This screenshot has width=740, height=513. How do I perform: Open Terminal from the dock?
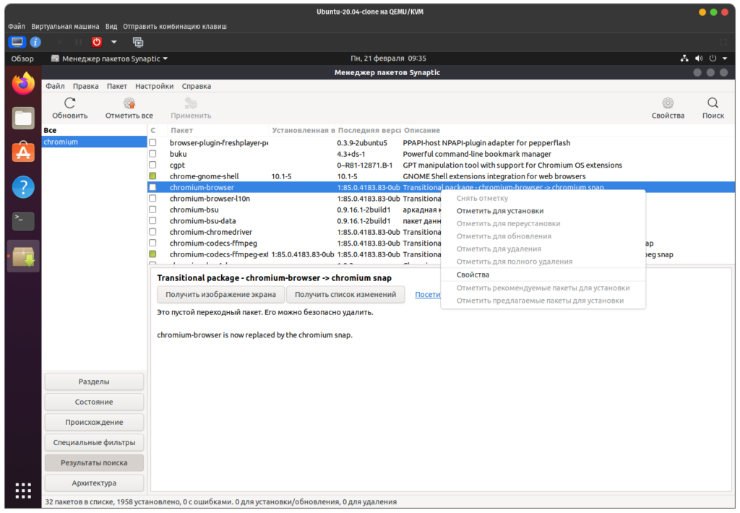24,221
